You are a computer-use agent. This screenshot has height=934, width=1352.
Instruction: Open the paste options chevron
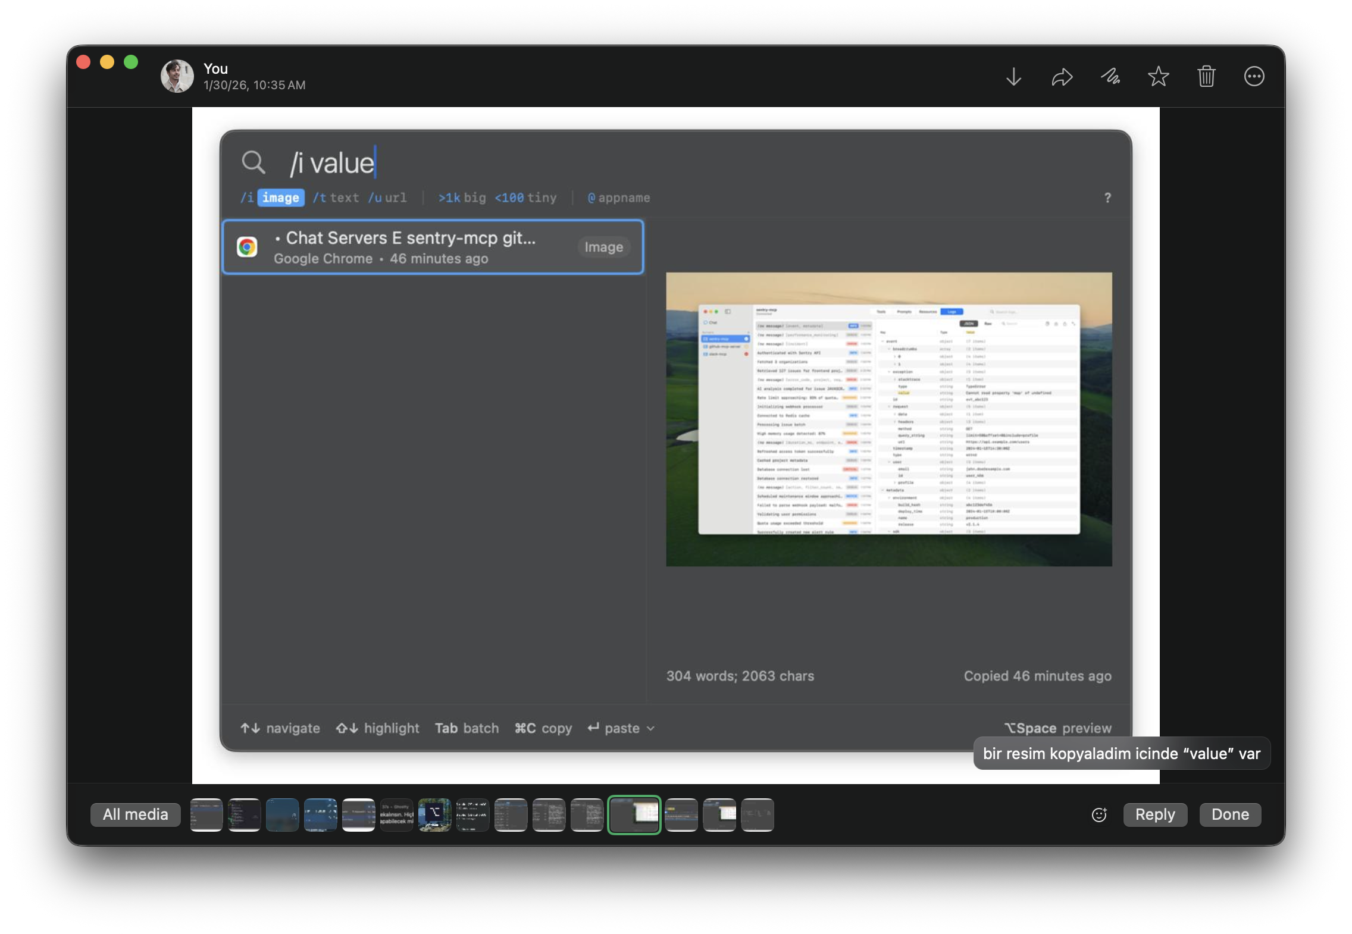[649, 728]
